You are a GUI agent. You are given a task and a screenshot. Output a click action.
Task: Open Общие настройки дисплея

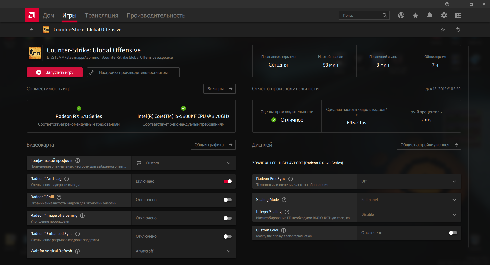click(429, 145)
